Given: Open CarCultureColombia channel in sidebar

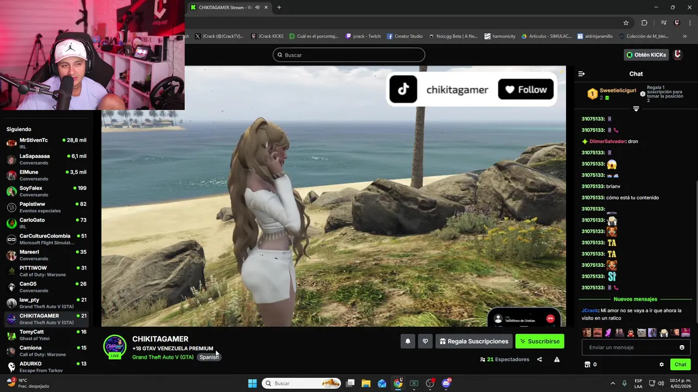Looking at the screenshot, I should click(x=47, y=239).
